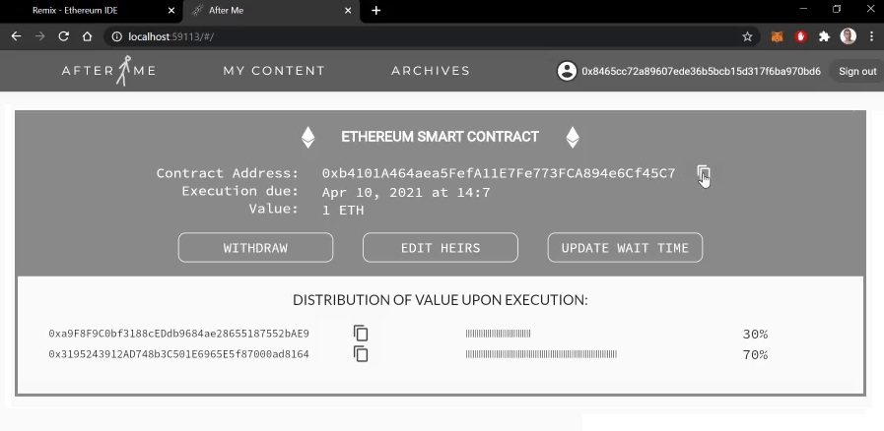Click heir address 0xa9F8F9C0bf3188cE... text
Screen dimensions: 884x431
(x=178, y=334)
